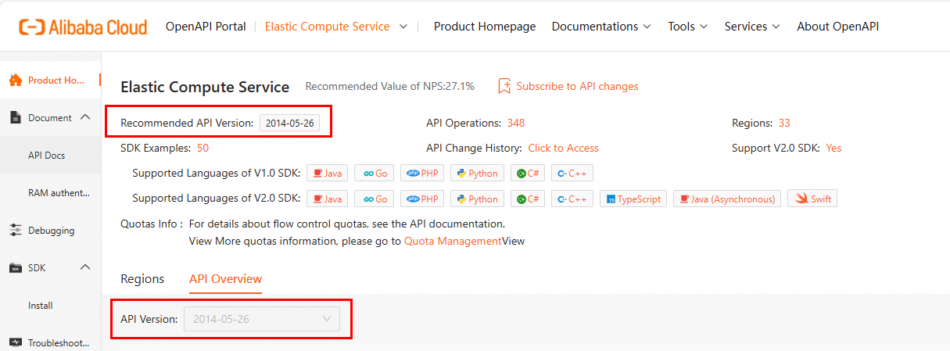Select the Swift V2.0 SDK language badge

(x=812, y=199)
